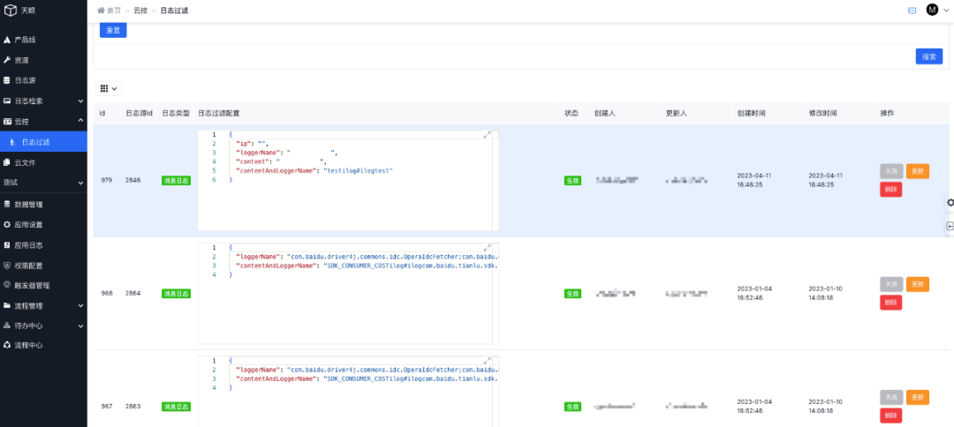Click 失效 for row 967

(891, 397)
